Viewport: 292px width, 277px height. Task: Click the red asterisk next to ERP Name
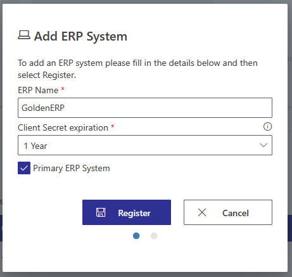click(x=63, y=89)
